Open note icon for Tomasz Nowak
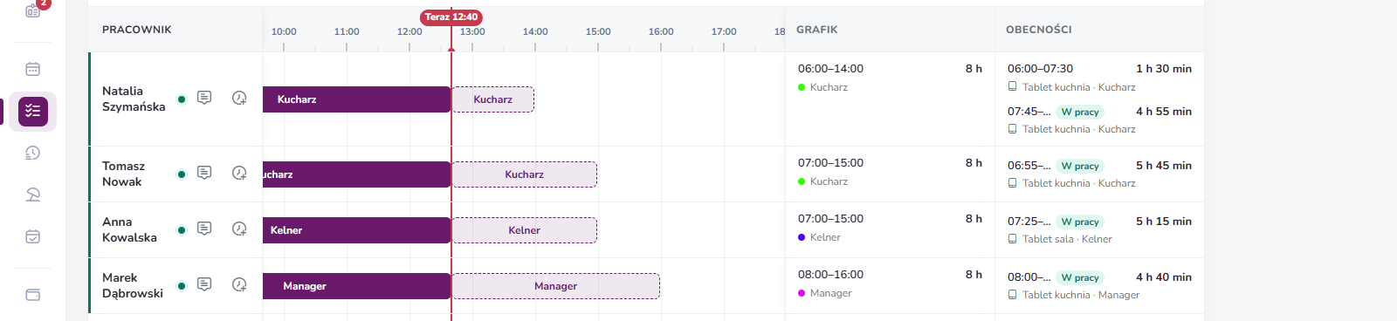The image size is (1397, 321). 204,173
